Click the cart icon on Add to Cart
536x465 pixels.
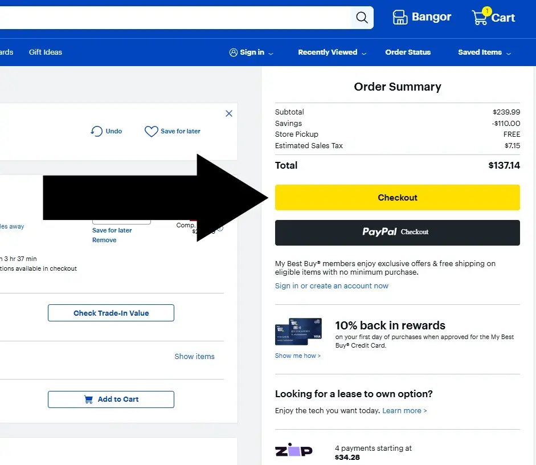(88, 399)
